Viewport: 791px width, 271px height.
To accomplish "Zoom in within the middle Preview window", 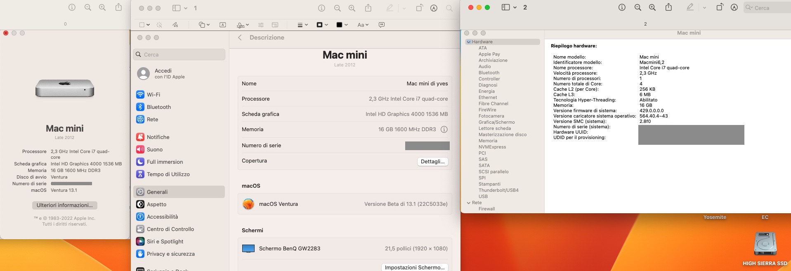I will tap(352, 8).
